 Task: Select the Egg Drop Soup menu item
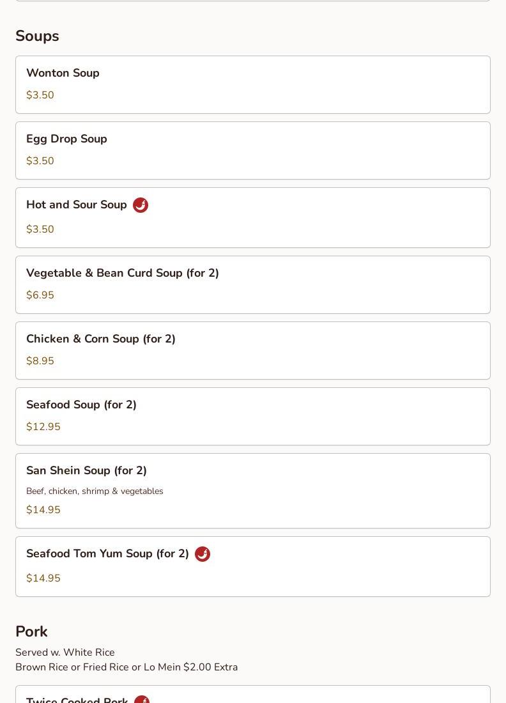coord(253,151)
